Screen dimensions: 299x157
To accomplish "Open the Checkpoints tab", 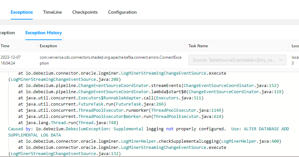I will [85, 12].
